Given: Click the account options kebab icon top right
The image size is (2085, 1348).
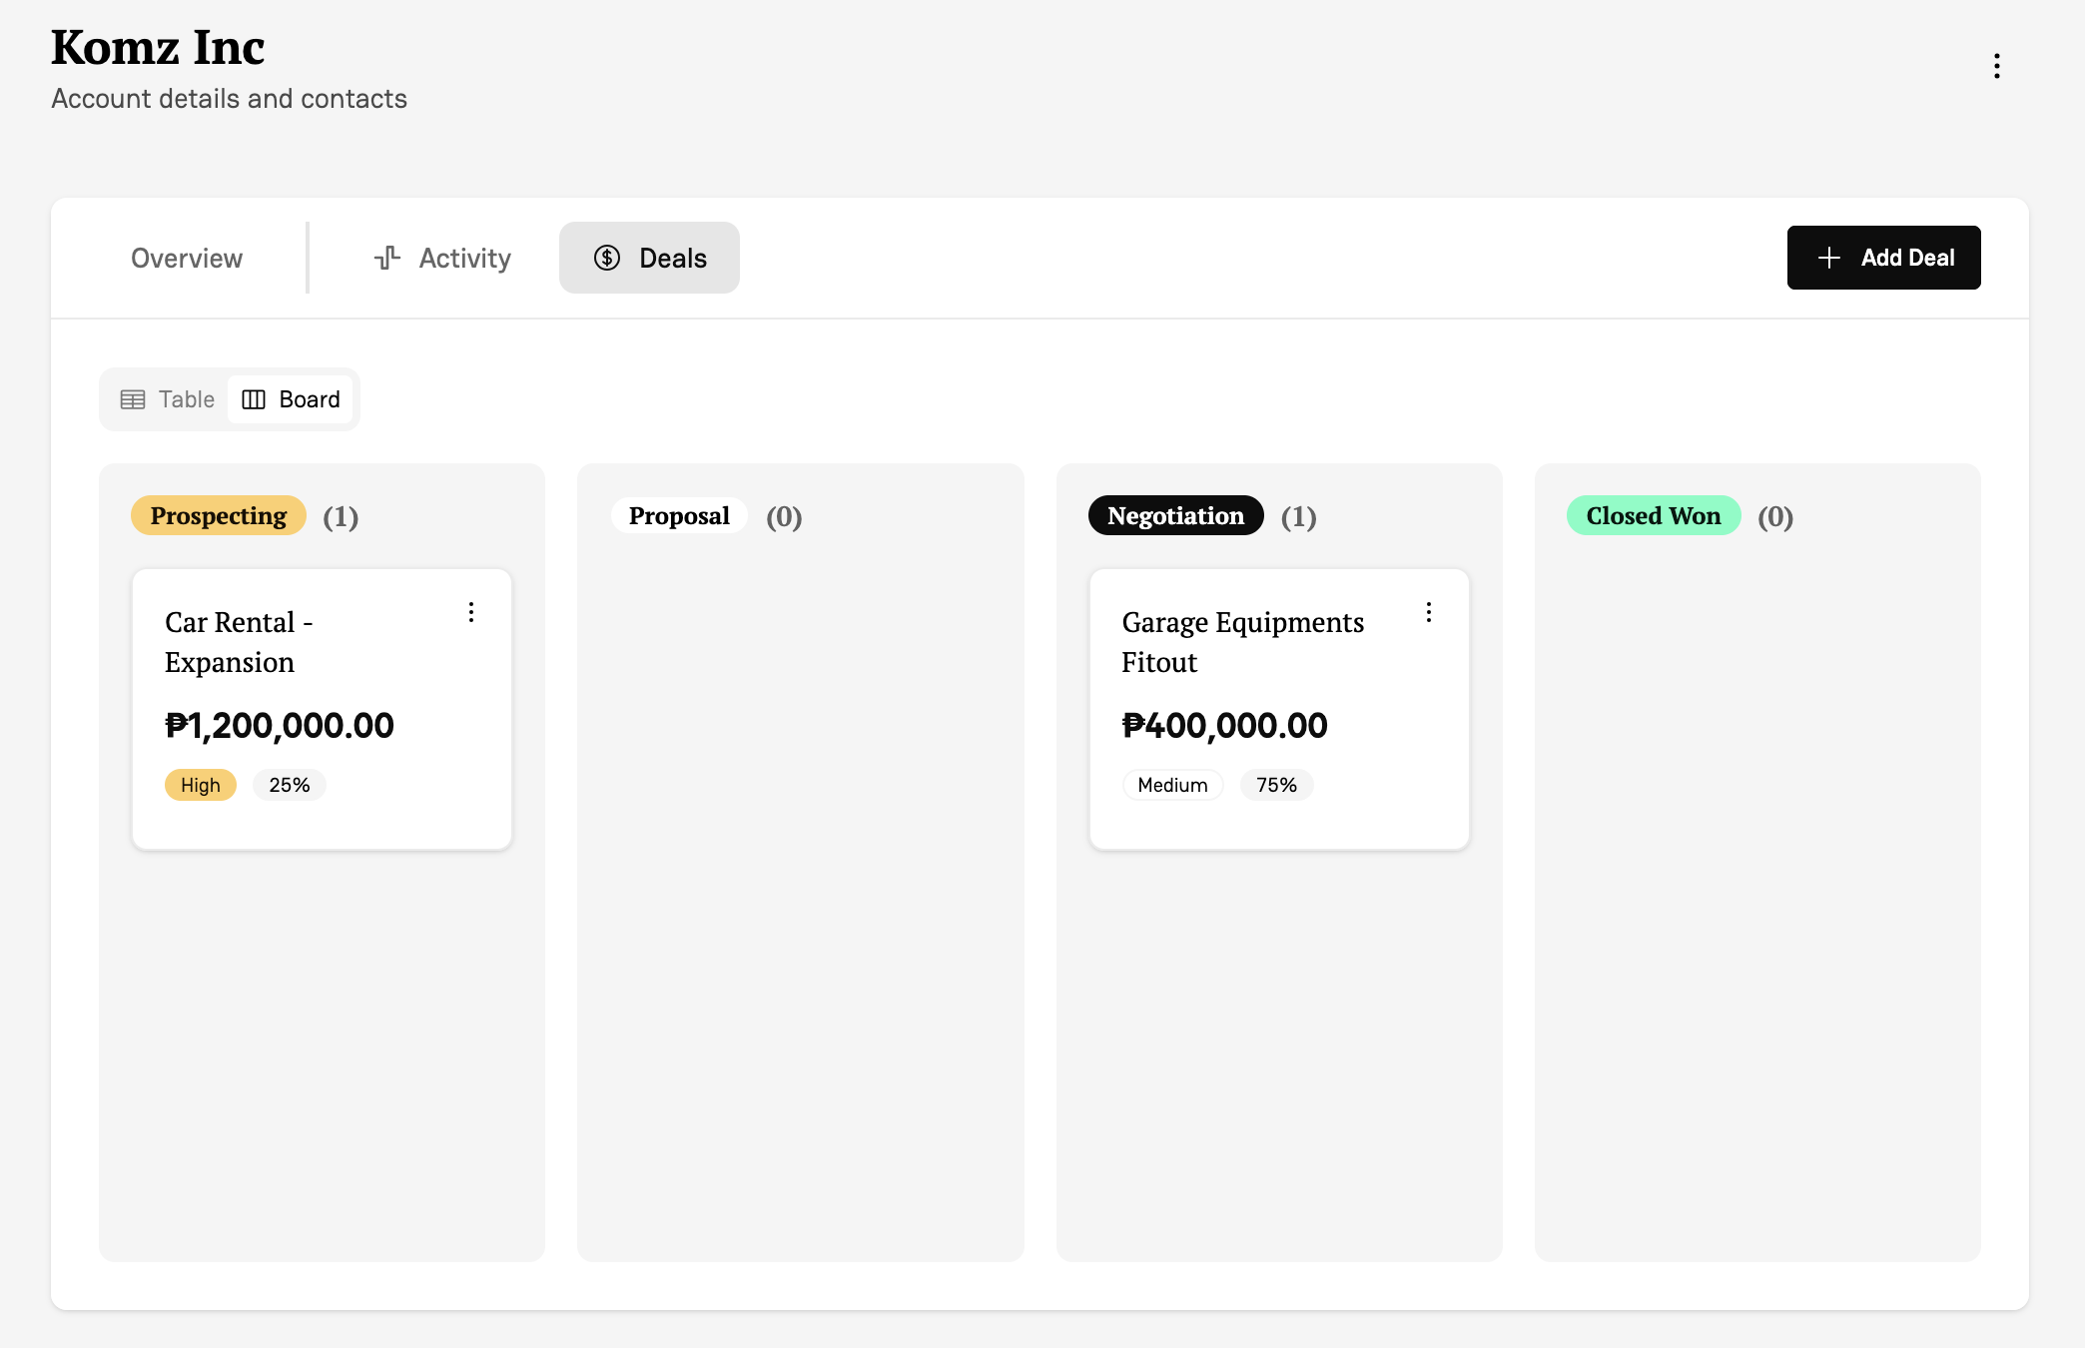Looking at the screenshot, I should tap(1996, 65).
